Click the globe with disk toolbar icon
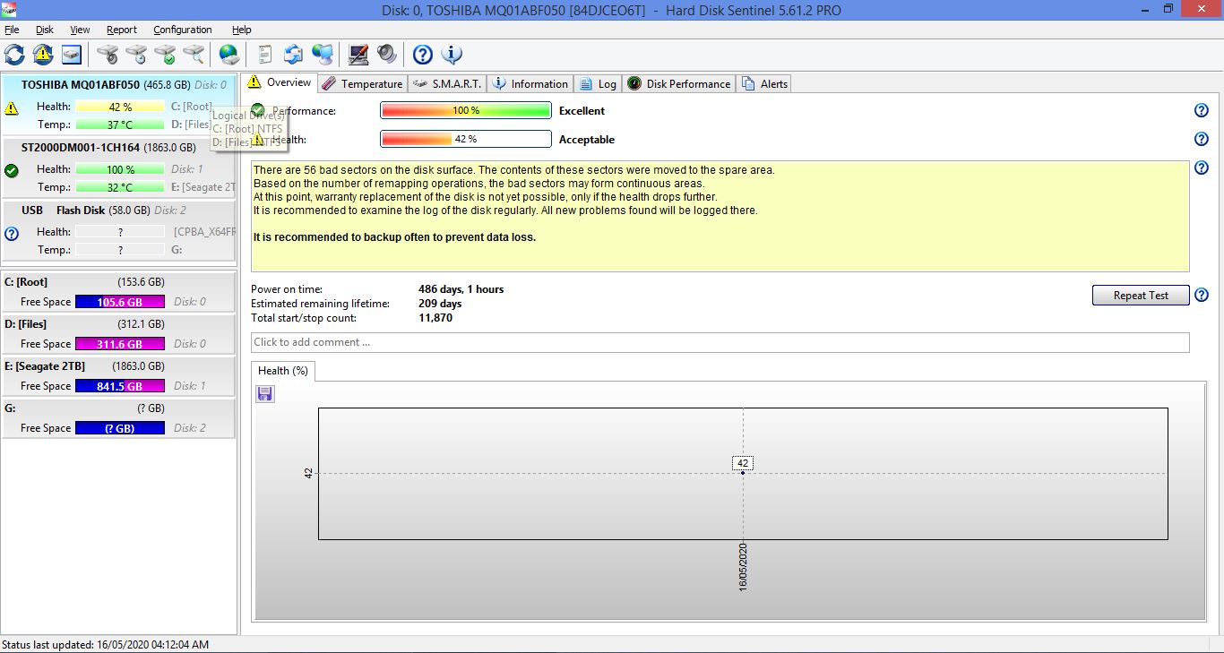Viewport: 1224px width, 653px height. [x=229, y=55]
